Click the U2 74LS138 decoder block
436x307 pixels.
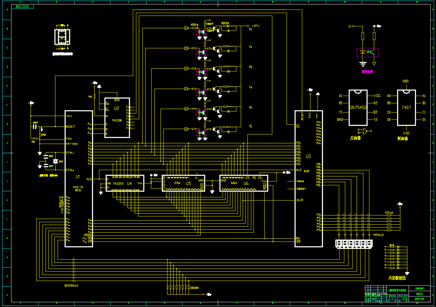[x=117, y=118]
